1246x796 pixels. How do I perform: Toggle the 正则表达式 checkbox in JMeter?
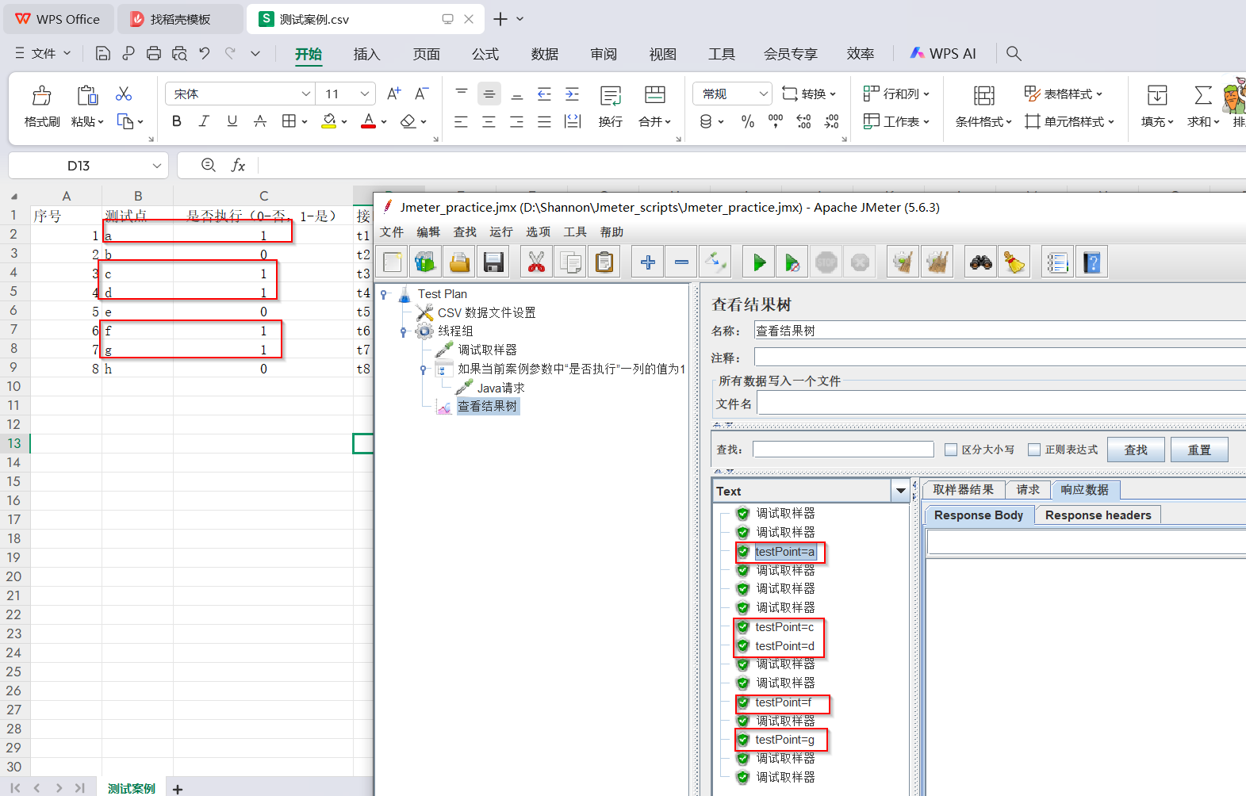coord(1034,450)
